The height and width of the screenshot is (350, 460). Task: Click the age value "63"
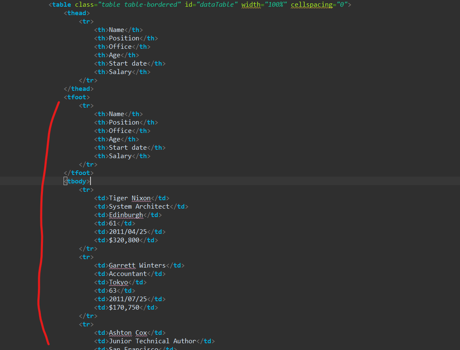pyautogui.click(x=113, y=291)
